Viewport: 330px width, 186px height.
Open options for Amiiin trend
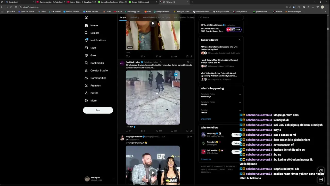tap(240, 110)
